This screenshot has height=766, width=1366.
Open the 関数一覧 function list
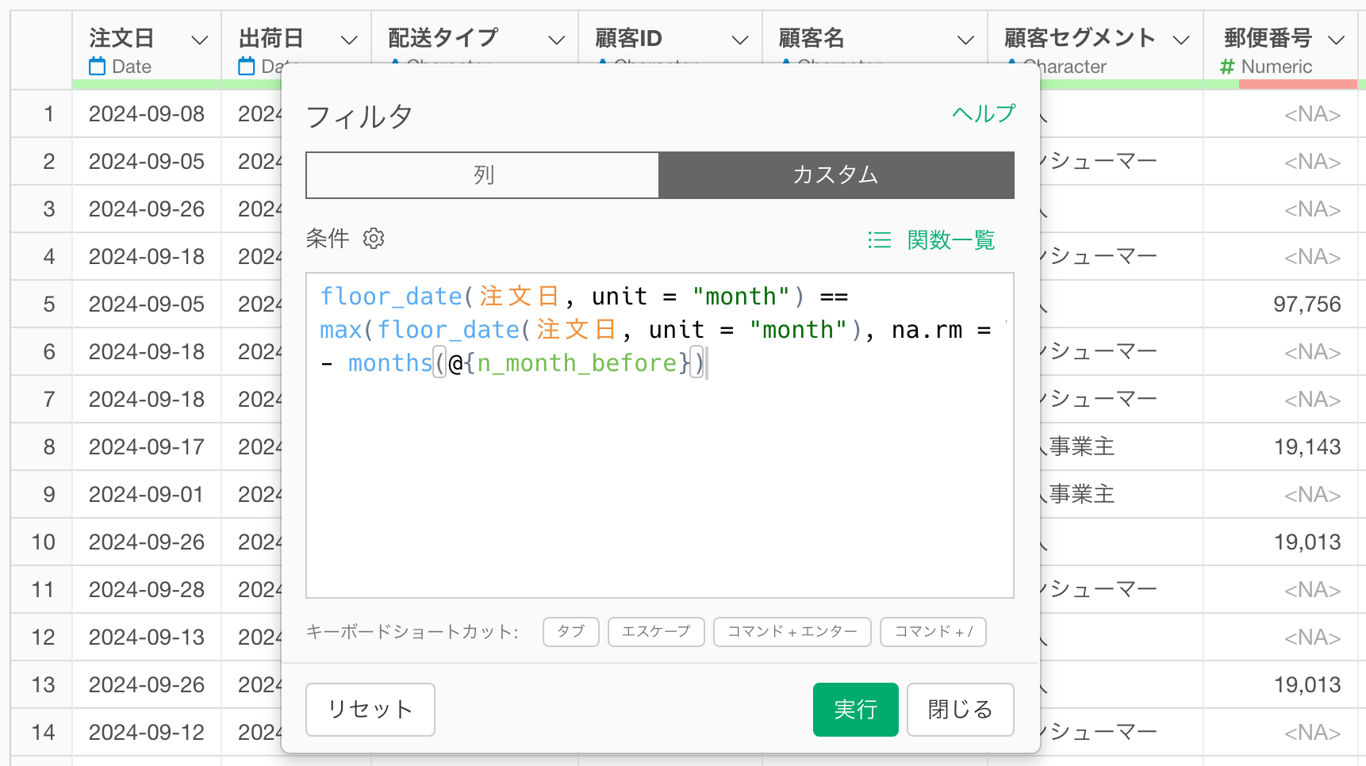point(950,239)
